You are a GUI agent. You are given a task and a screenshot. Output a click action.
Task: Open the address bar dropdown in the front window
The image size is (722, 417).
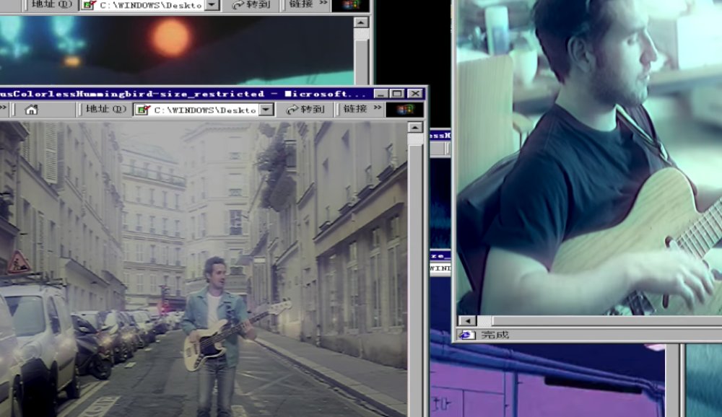pyautogui.click(x=266, y=110)
